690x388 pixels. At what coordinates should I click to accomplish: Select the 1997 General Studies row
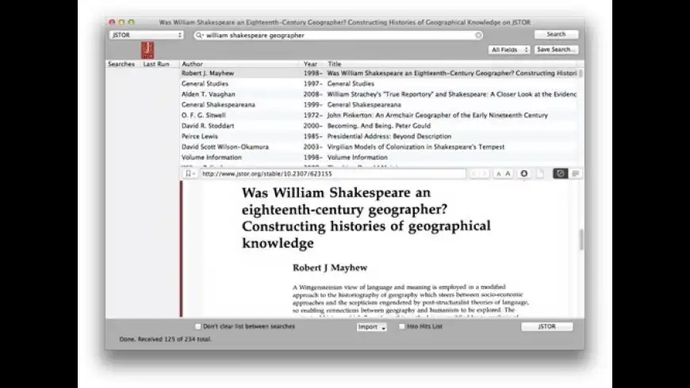(379, 83)
